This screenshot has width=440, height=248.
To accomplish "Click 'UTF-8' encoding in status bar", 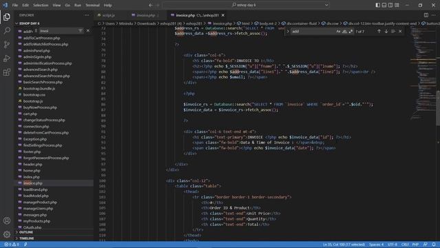I will [393, 245].
